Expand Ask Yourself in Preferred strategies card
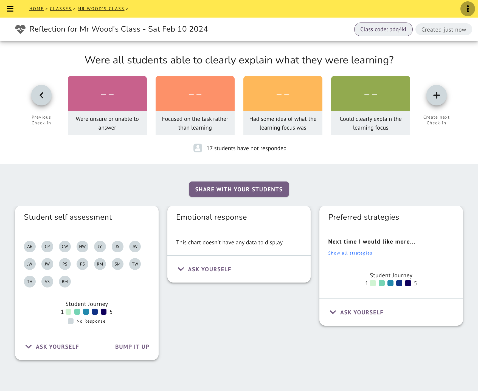 (x=356, y=312)
